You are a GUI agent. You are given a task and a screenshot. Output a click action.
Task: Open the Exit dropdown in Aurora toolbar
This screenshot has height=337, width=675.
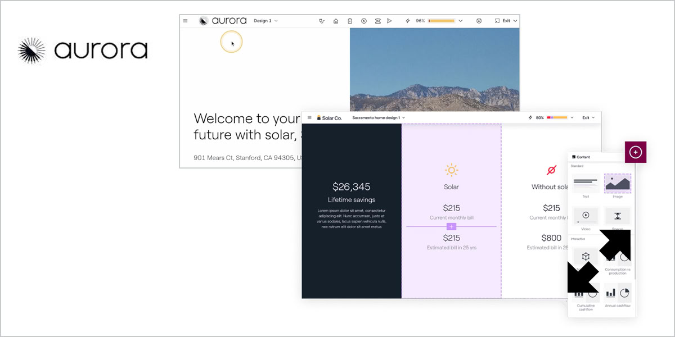[x=506, y=21]
